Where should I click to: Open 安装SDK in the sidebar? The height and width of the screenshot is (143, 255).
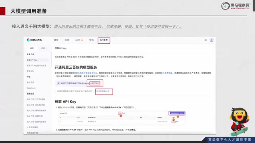[30, 71]
